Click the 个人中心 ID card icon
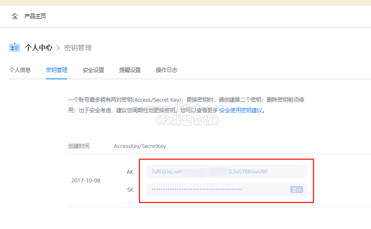The height and width of the screenshot is (229, 371). coord(14,47)
